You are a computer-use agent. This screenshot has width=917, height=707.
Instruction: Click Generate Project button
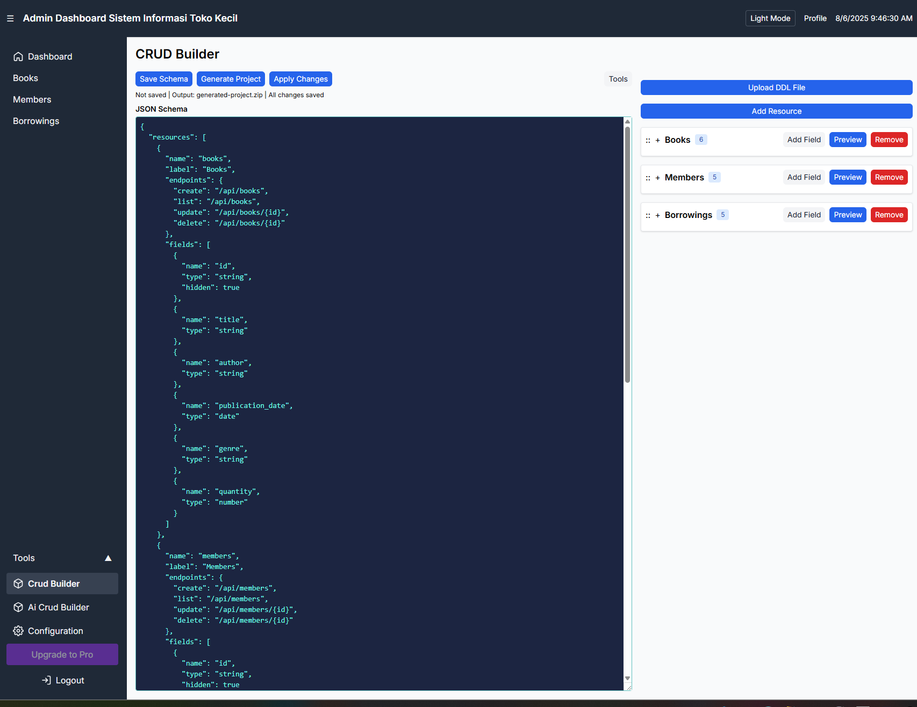pyautogui.click(x=231, y=79)
